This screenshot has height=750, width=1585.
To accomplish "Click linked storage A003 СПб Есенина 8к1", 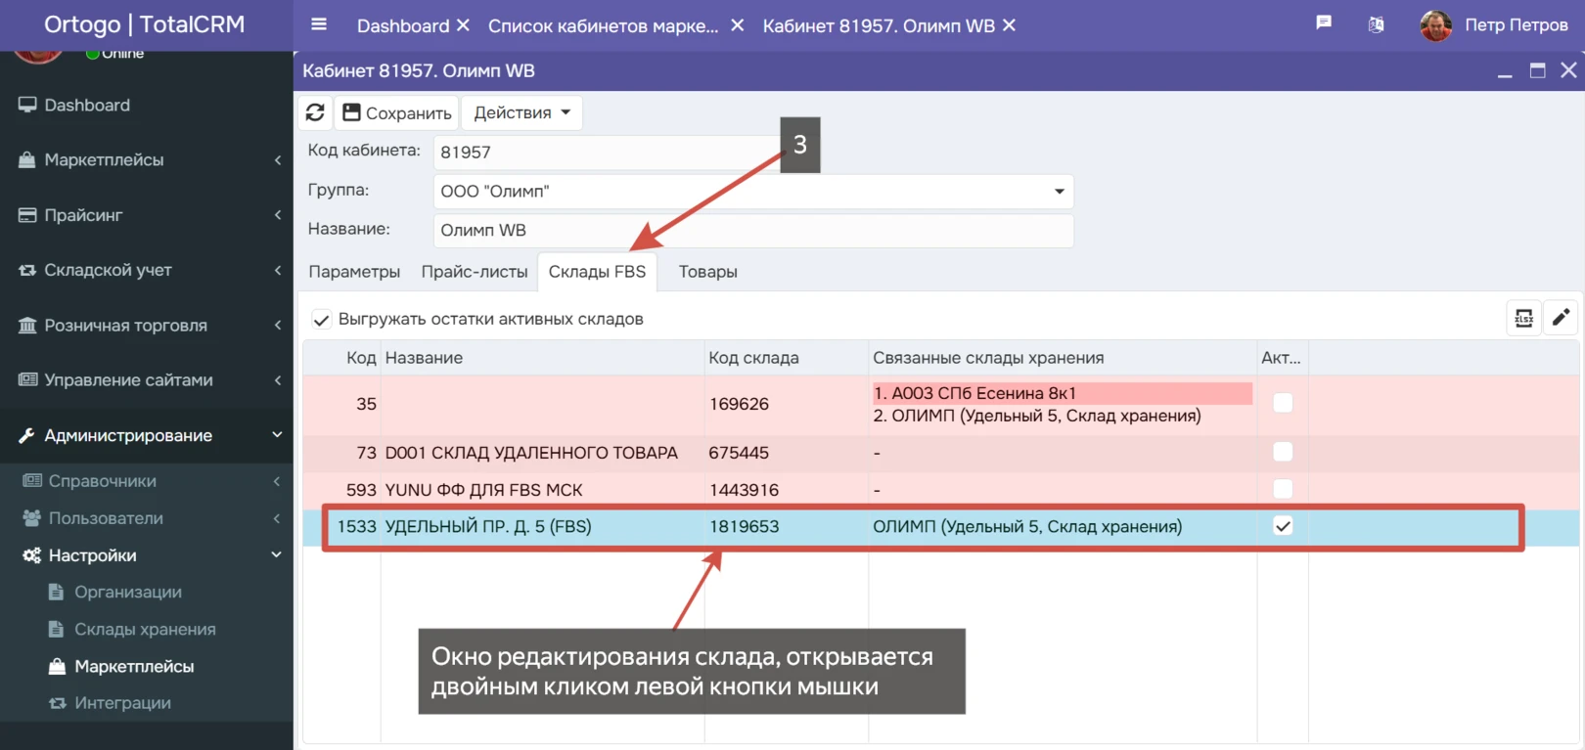I will coord(1062,393).
